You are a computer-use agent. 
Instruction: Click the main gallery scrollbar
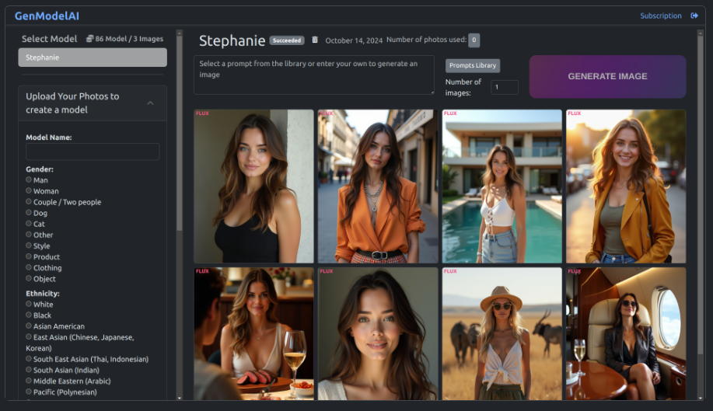tap(701, 195)
